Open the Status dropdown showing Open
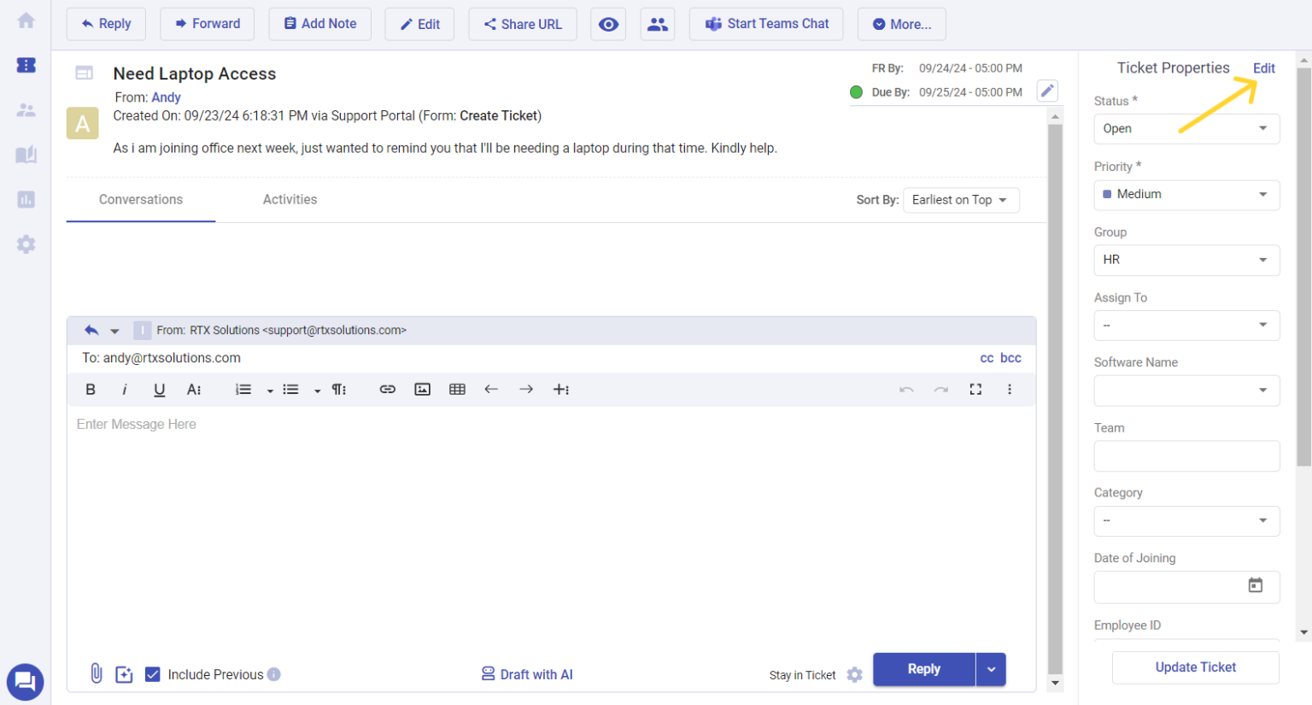 click(x=1186, y=129)
